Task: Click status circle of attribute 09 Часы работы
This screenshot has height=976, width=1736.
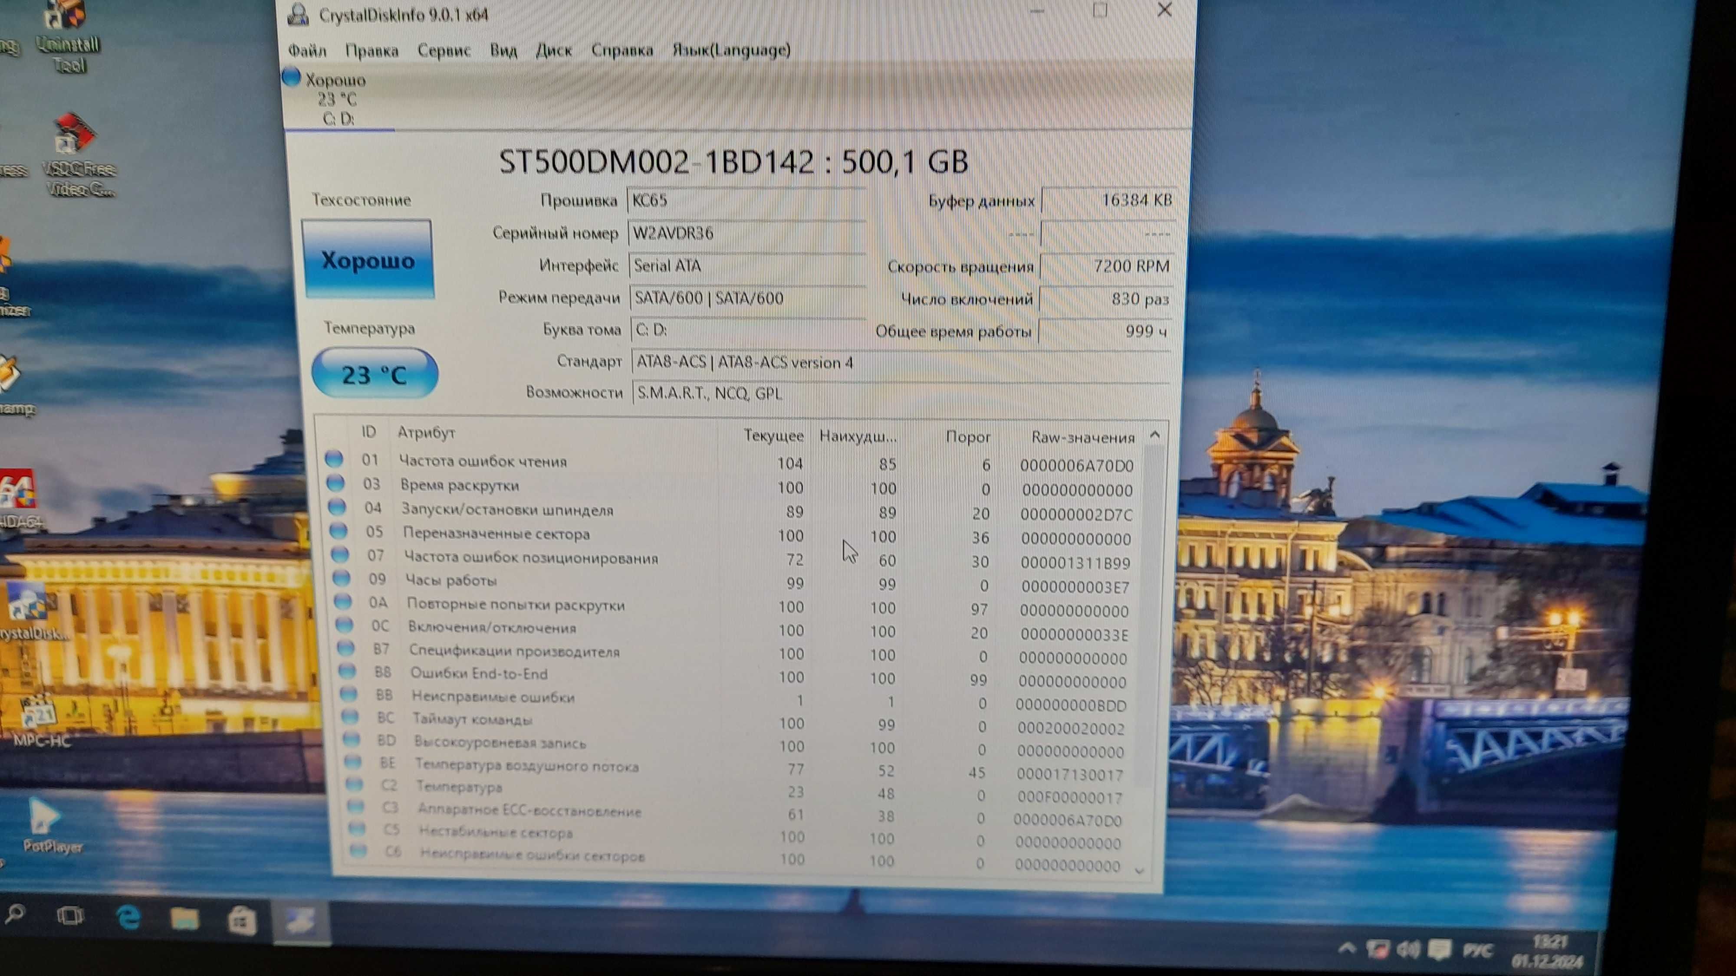Action: pos(342,578)
